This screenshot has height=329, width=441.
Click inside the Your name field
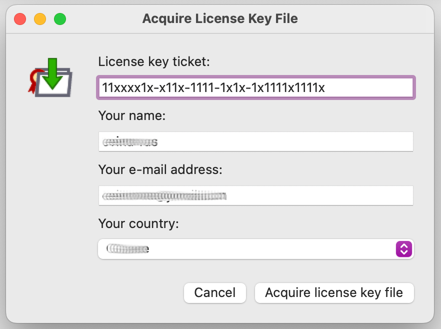[255, 141]
